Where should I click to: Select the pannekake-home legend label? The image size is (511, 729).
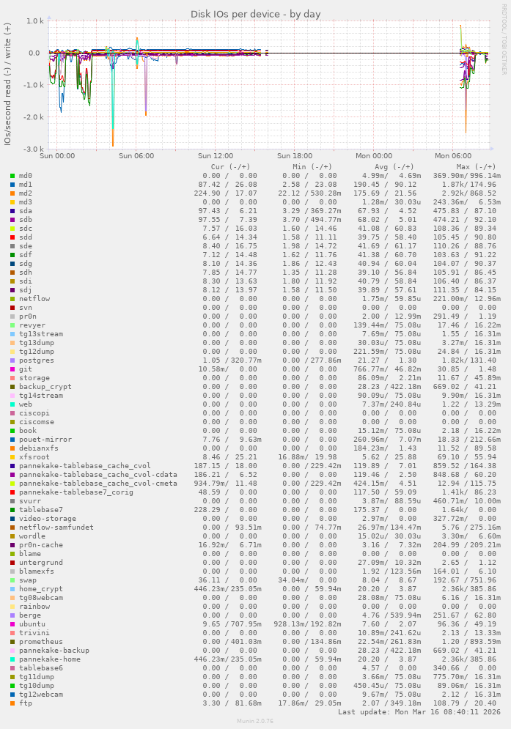(50, 659)
